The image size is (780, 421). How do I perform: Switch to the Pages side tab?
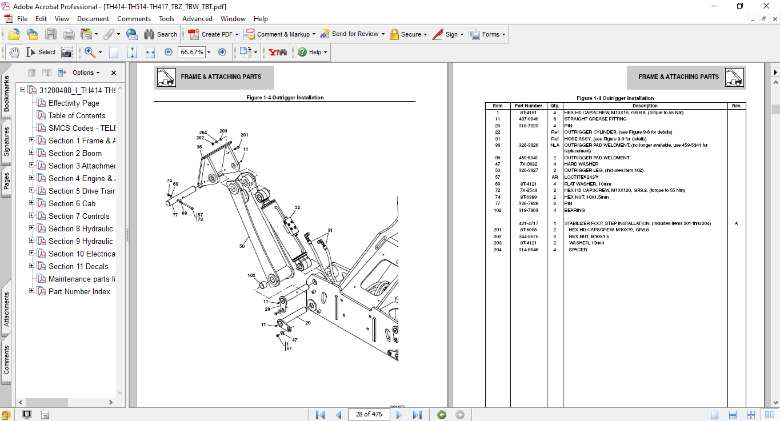tap(6, 181)
